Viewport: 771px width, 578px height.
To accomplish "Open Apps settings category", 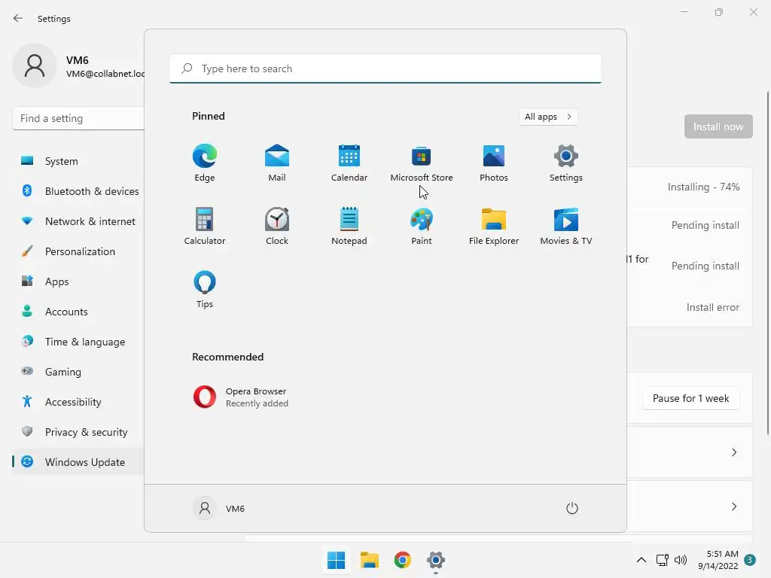I will point(78,281).
